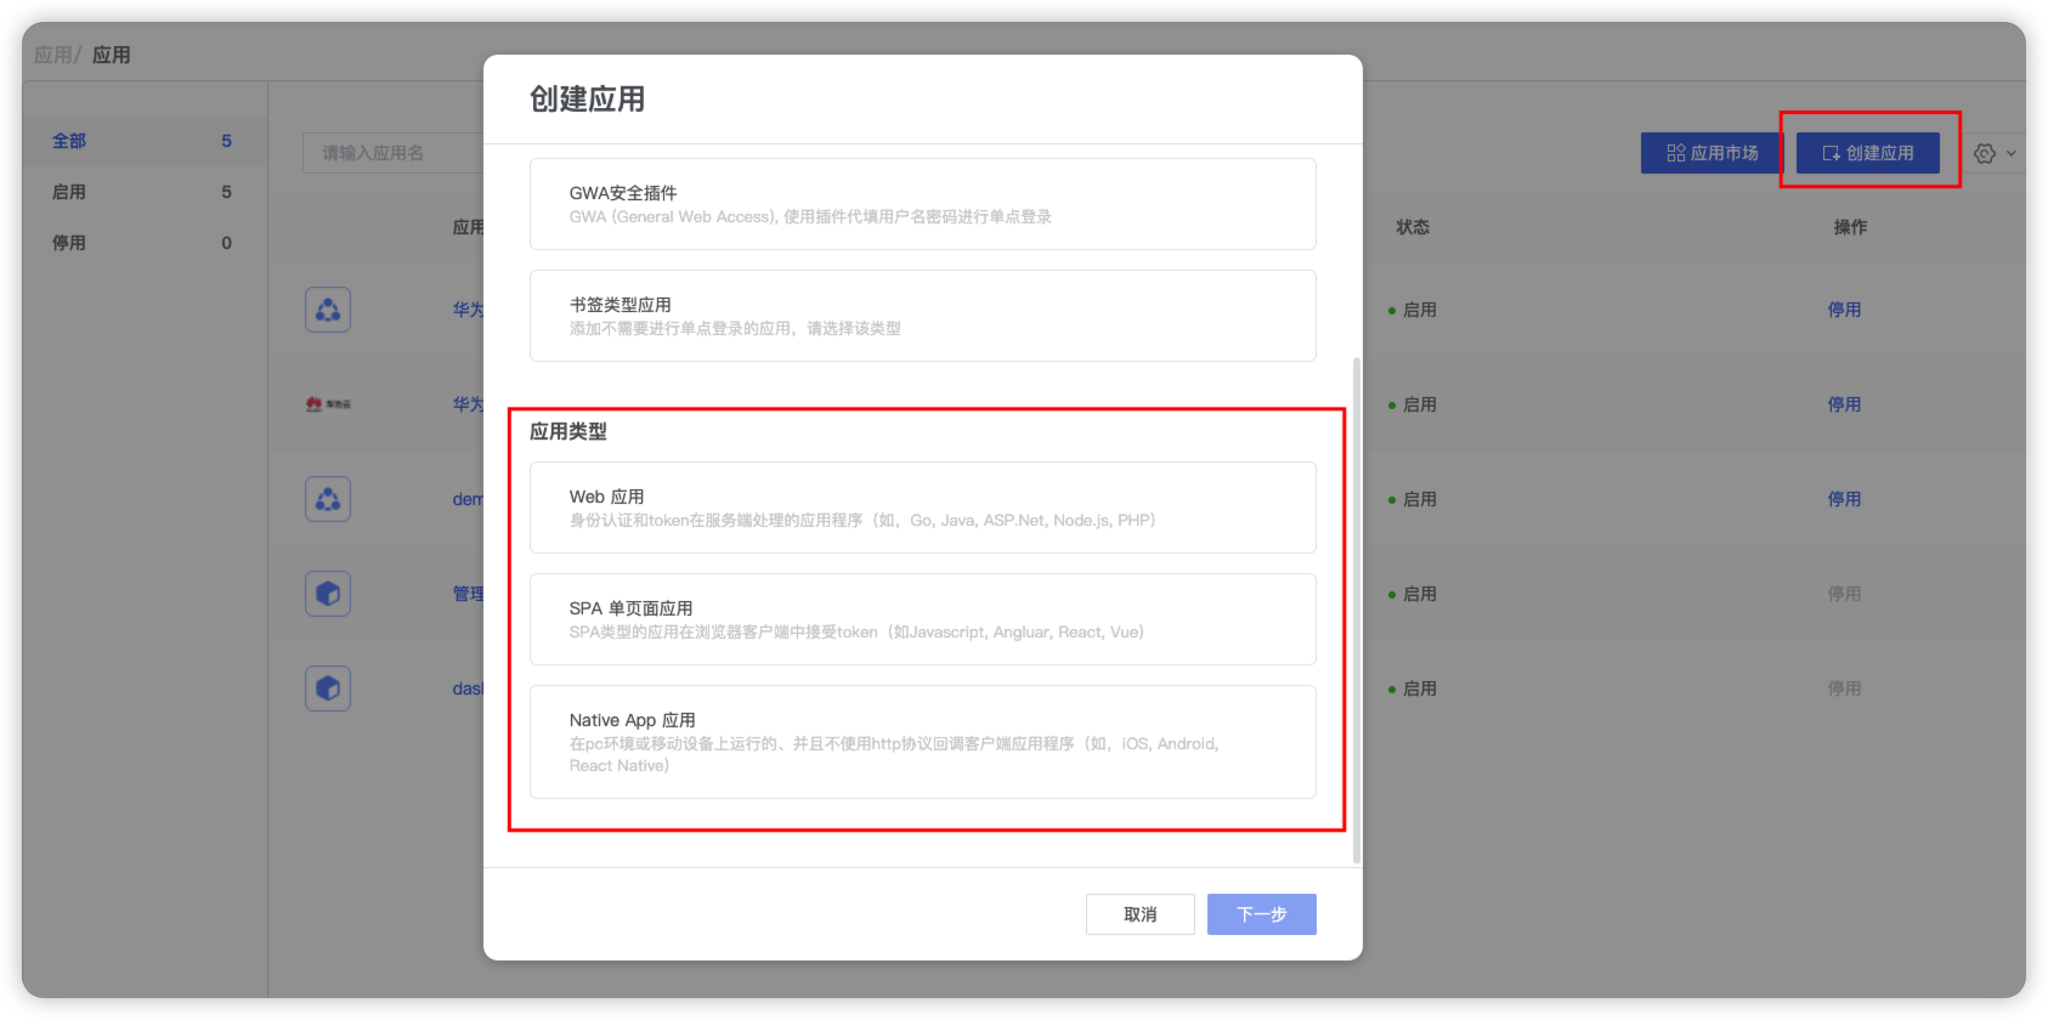2048x1020 pixels.
Task: Click 启用 status in first app row
Action: tap(1412, 309)
